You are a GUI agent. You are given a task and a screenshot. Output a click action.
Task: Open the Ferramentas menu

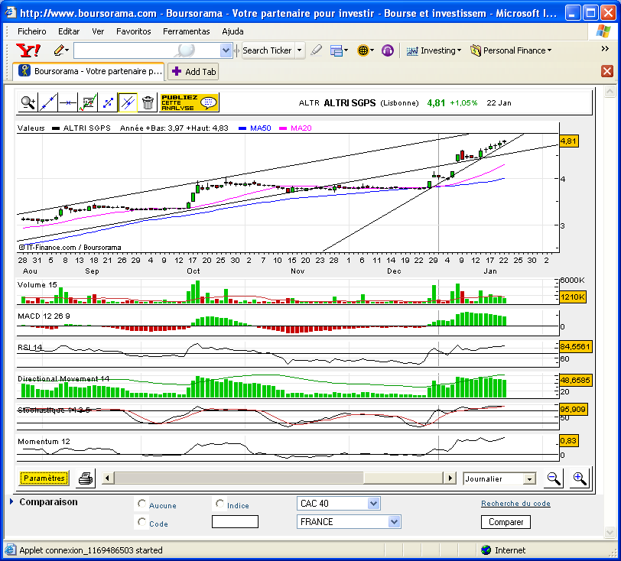(x=186, y=31)
